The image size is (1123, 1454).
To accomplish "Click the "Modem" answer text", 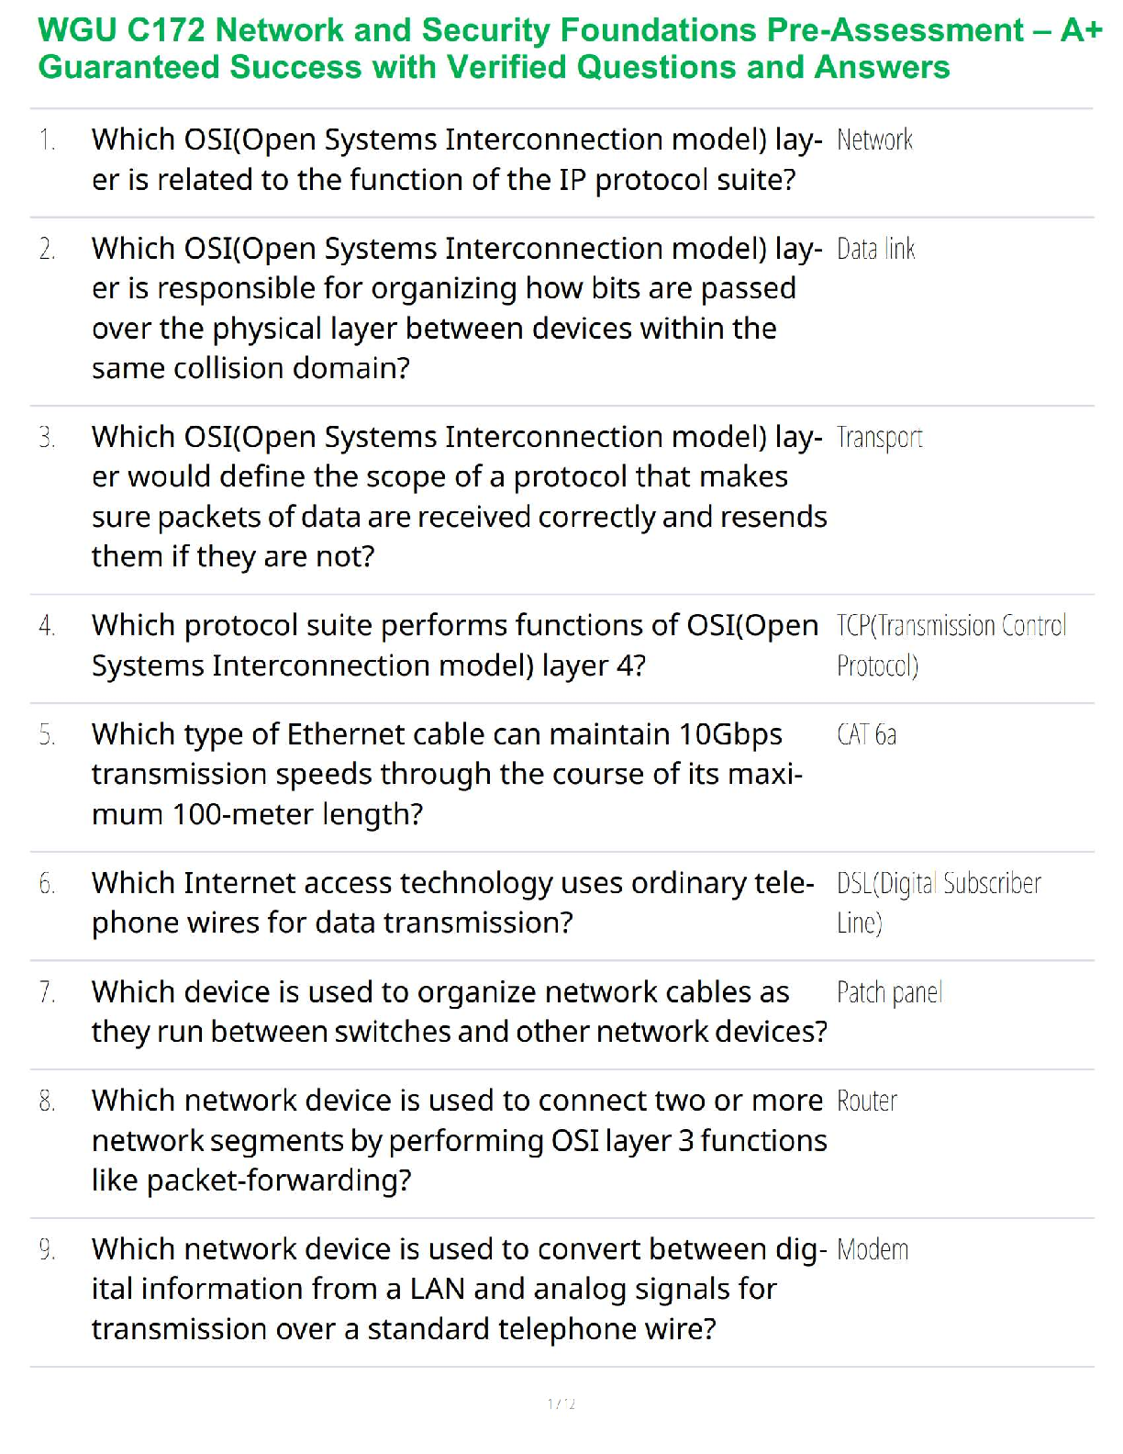I will pyautogui.click(x=872, y=1250).
